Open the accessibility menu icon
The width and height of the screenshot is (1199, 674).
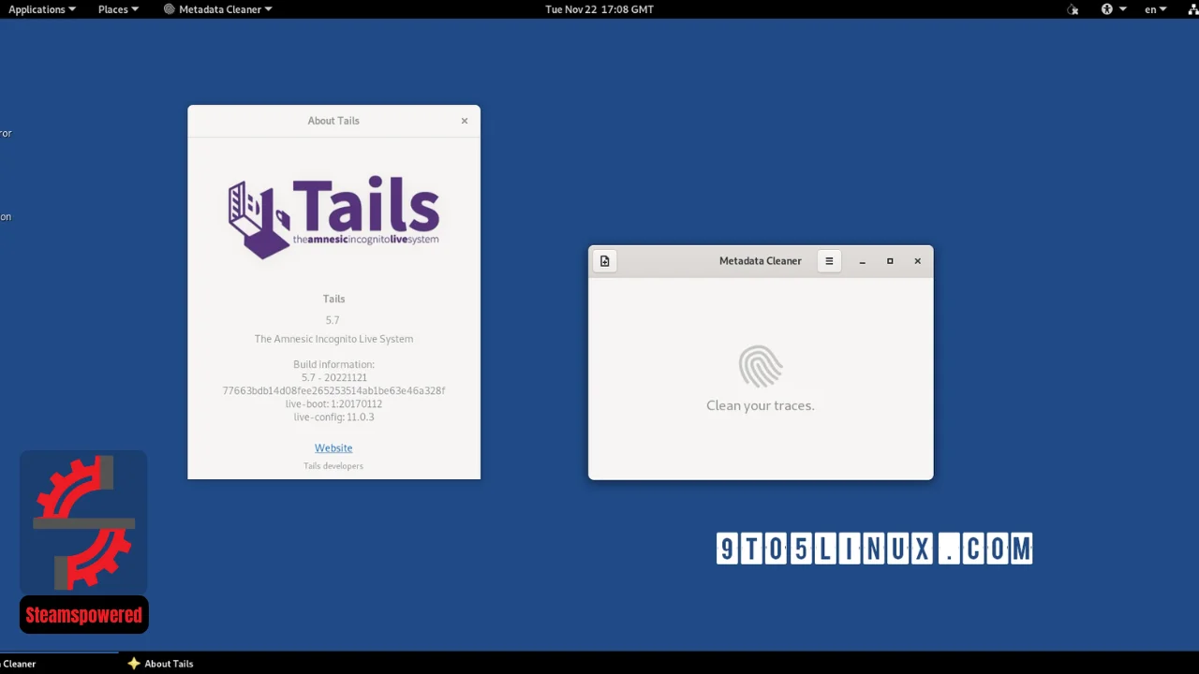click(1113, 9)
